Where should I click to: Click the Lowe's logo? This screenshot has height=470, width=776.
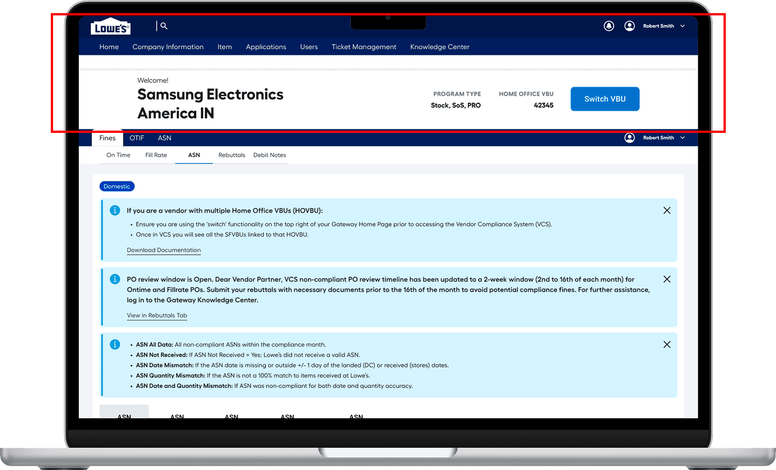(111, 26)
